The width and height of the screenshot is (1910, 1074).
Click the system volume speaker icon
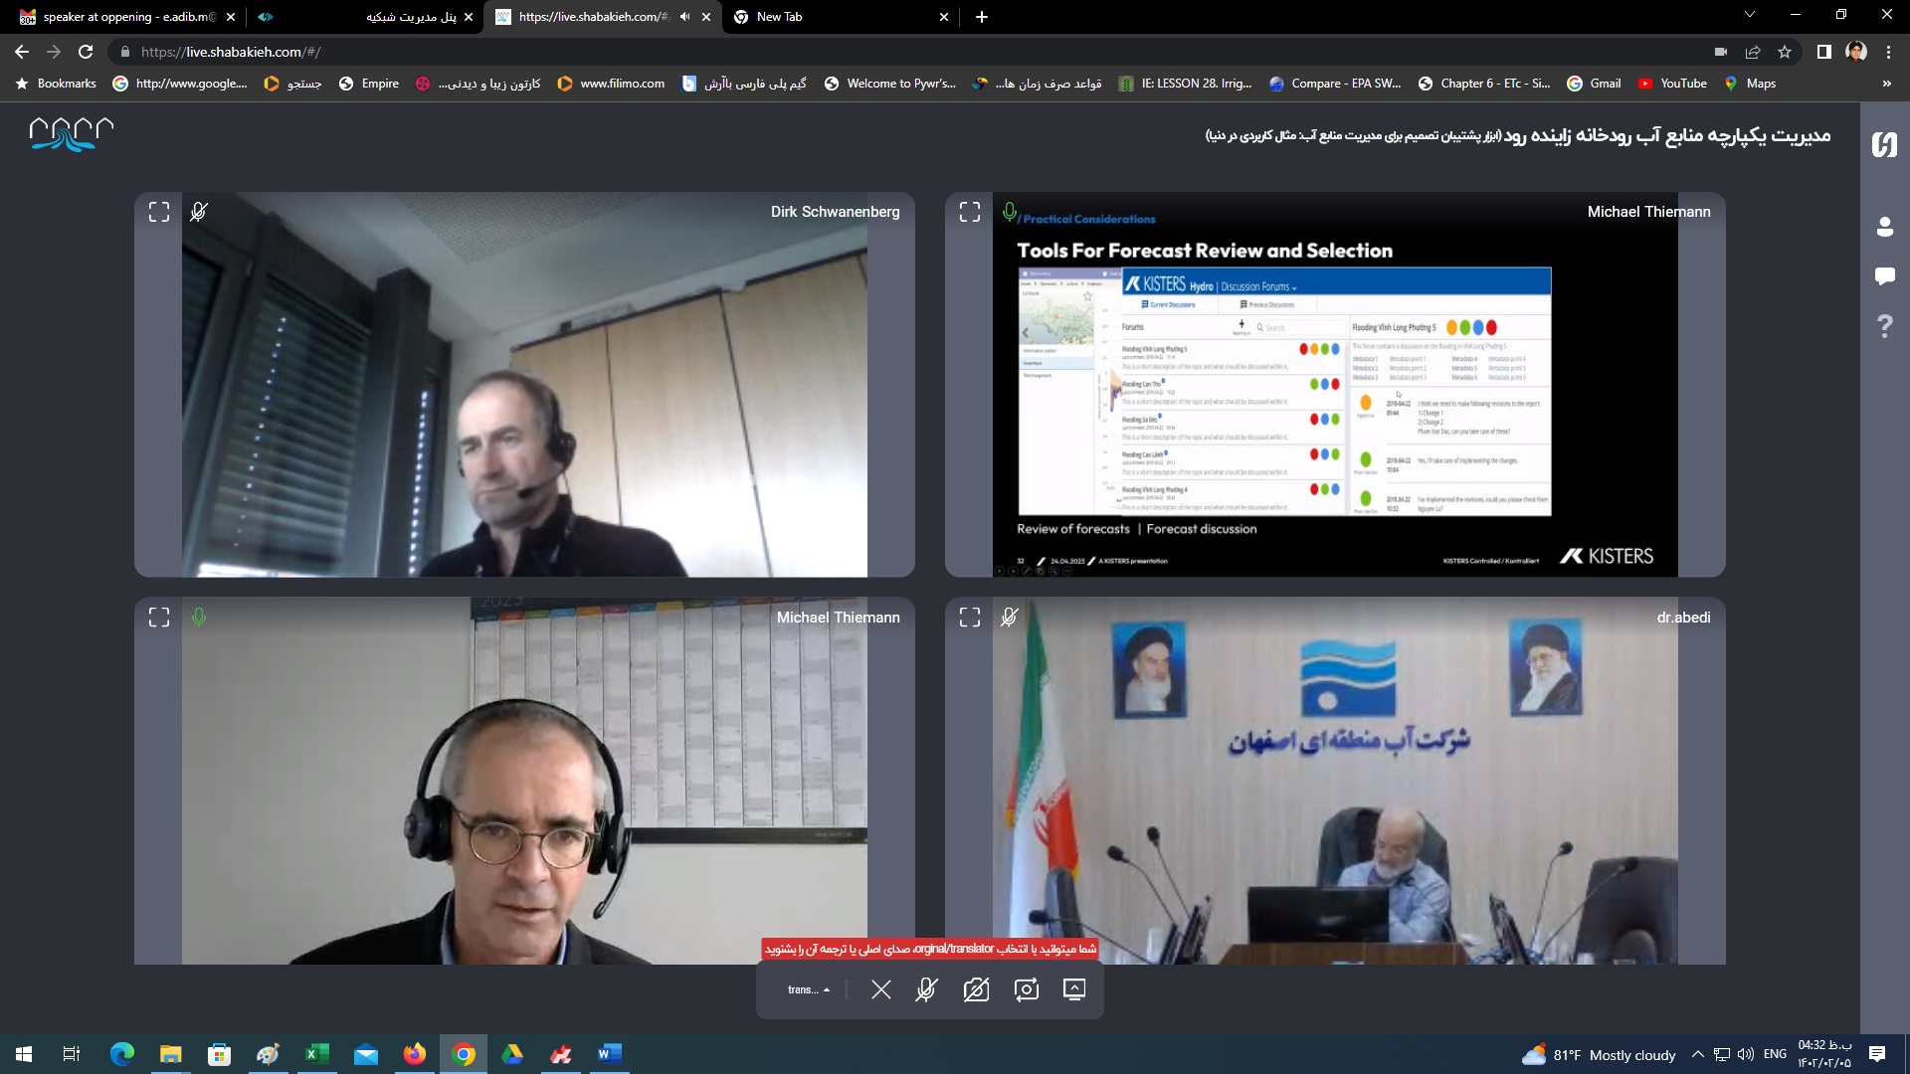coord(1746,1054)
